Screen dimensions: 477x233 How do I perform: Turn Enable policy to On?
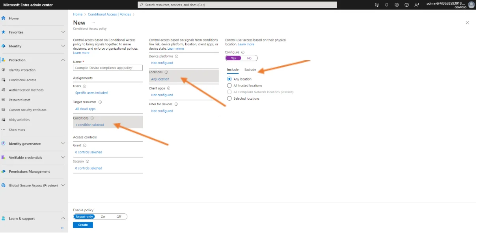103,216
